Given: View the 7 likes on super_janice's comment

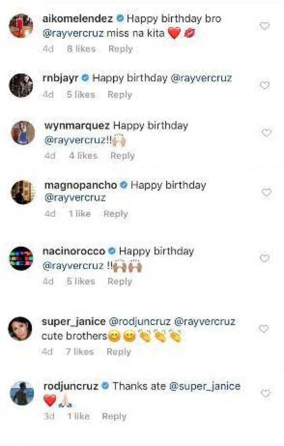Looking at the screenshot, I should 80,352.
